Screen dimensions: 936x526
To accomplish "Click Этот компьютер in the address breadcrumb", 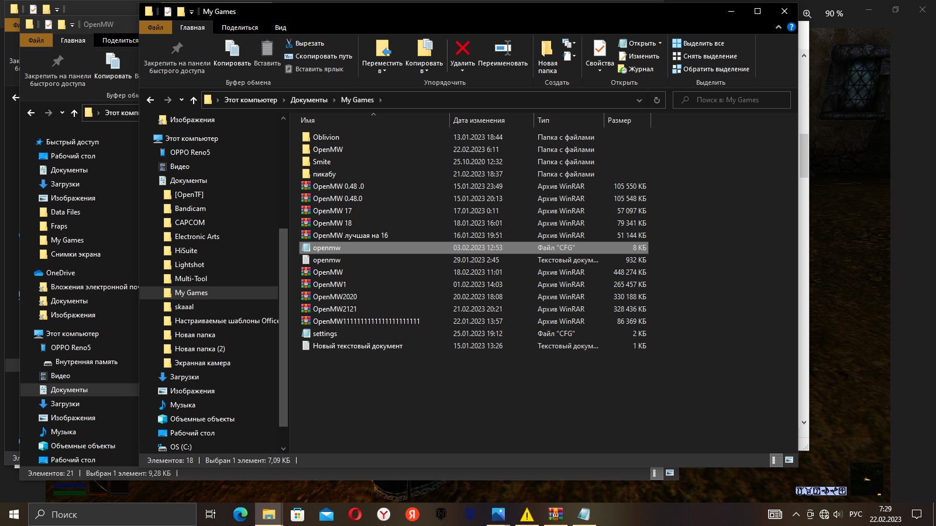I will [x=250, y=100].
